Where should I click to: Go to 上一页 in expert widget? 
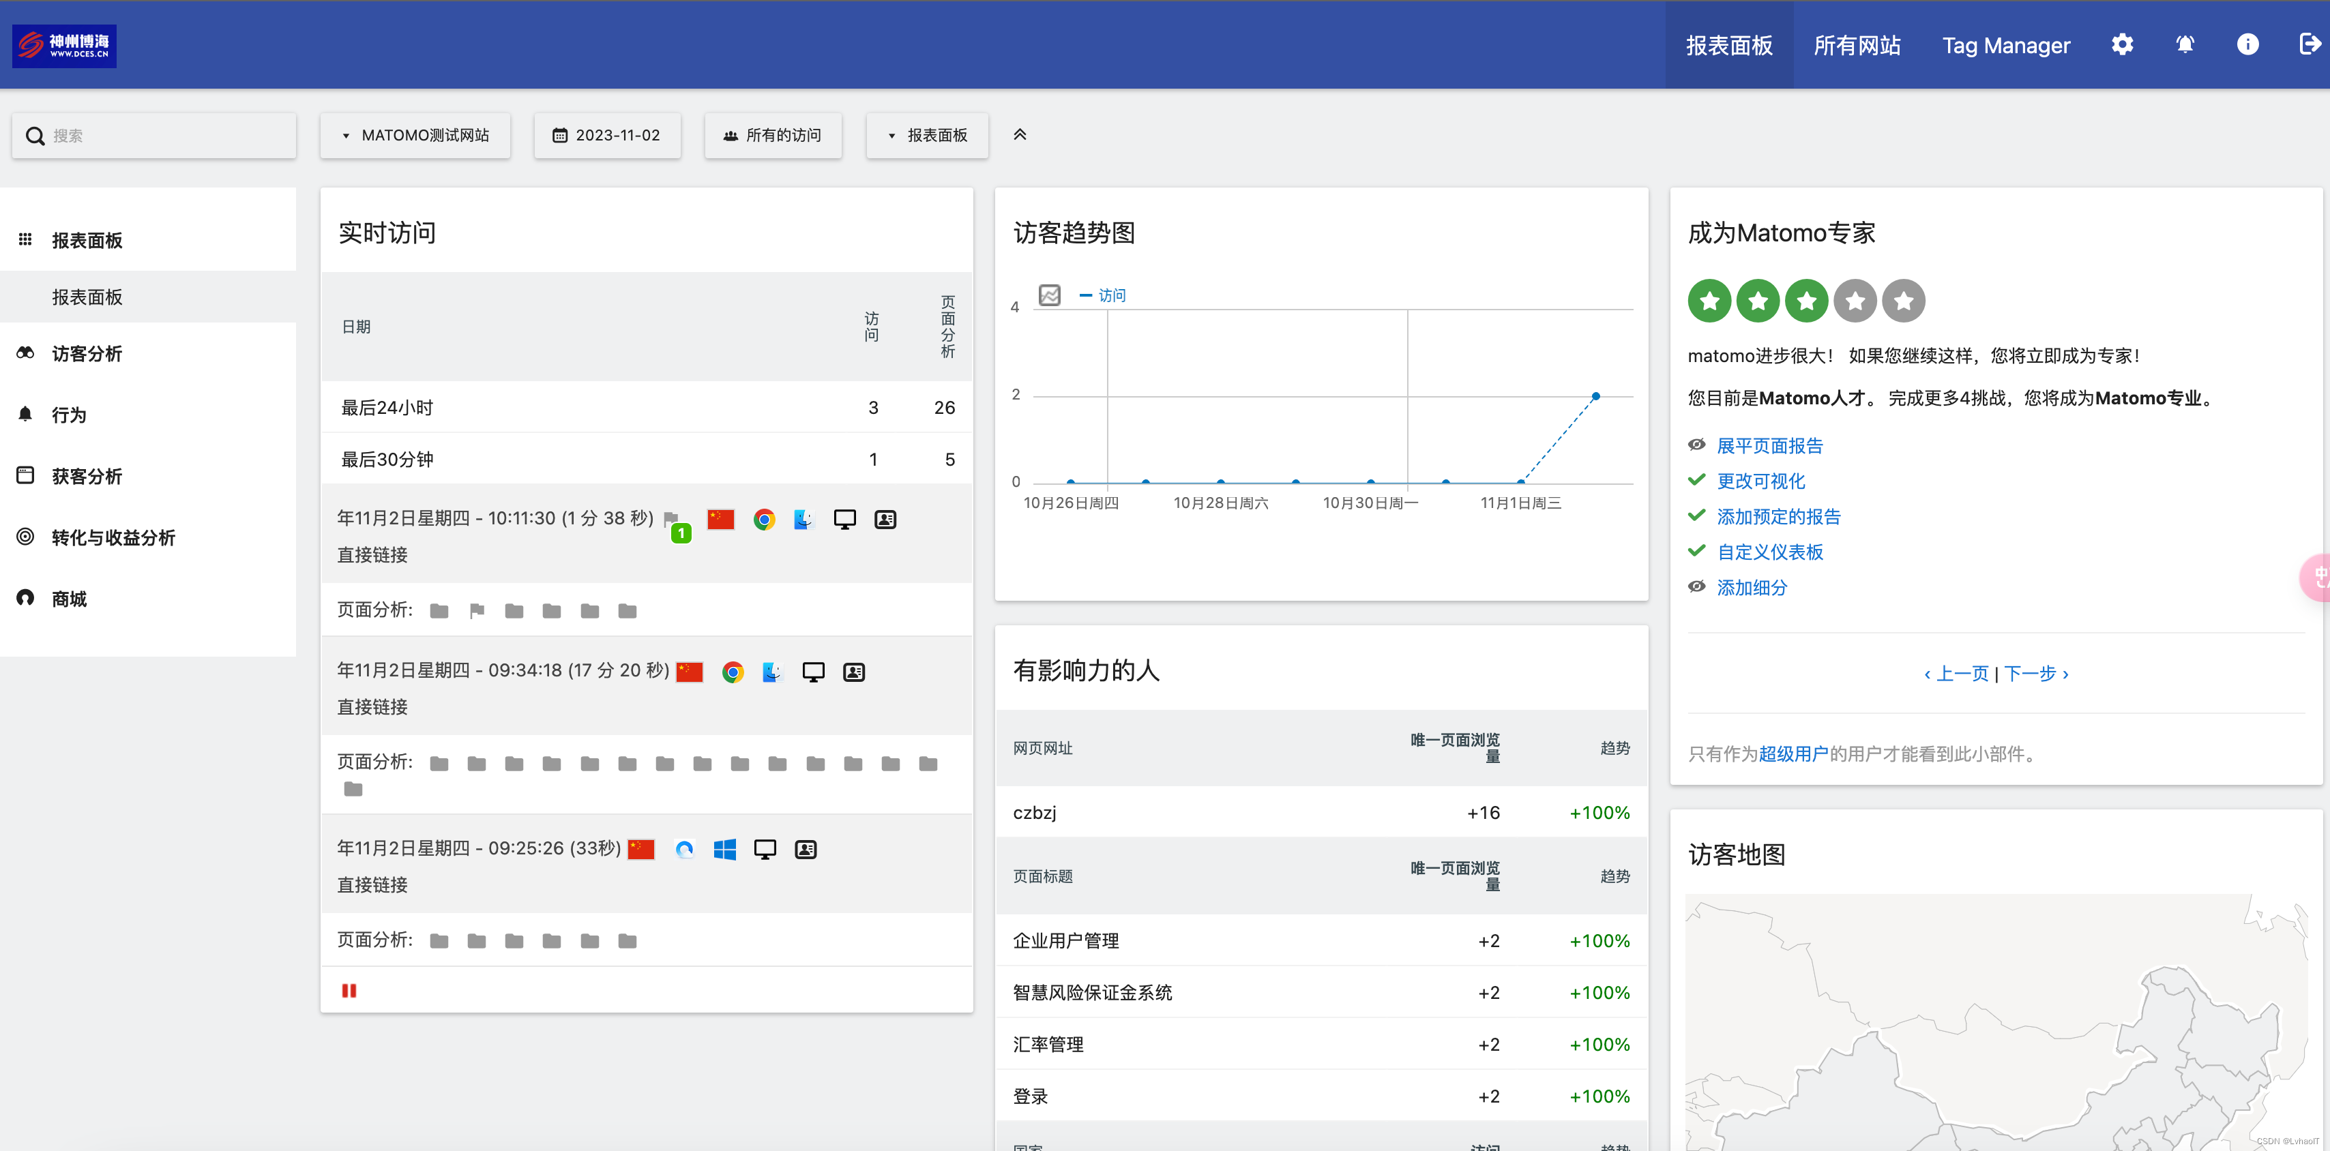[x=1956, y=674]
